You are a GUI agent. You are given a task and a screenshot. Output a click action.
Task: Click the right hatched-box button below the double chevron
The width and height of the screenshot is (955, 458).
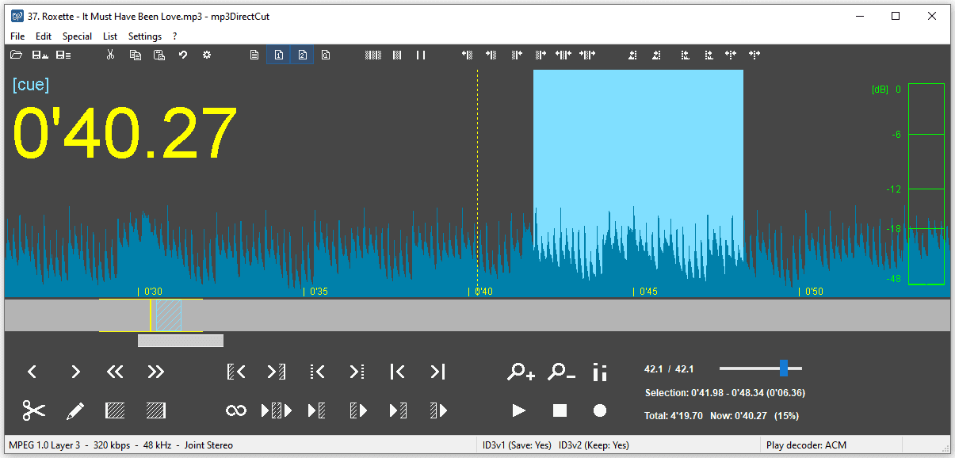156,410
